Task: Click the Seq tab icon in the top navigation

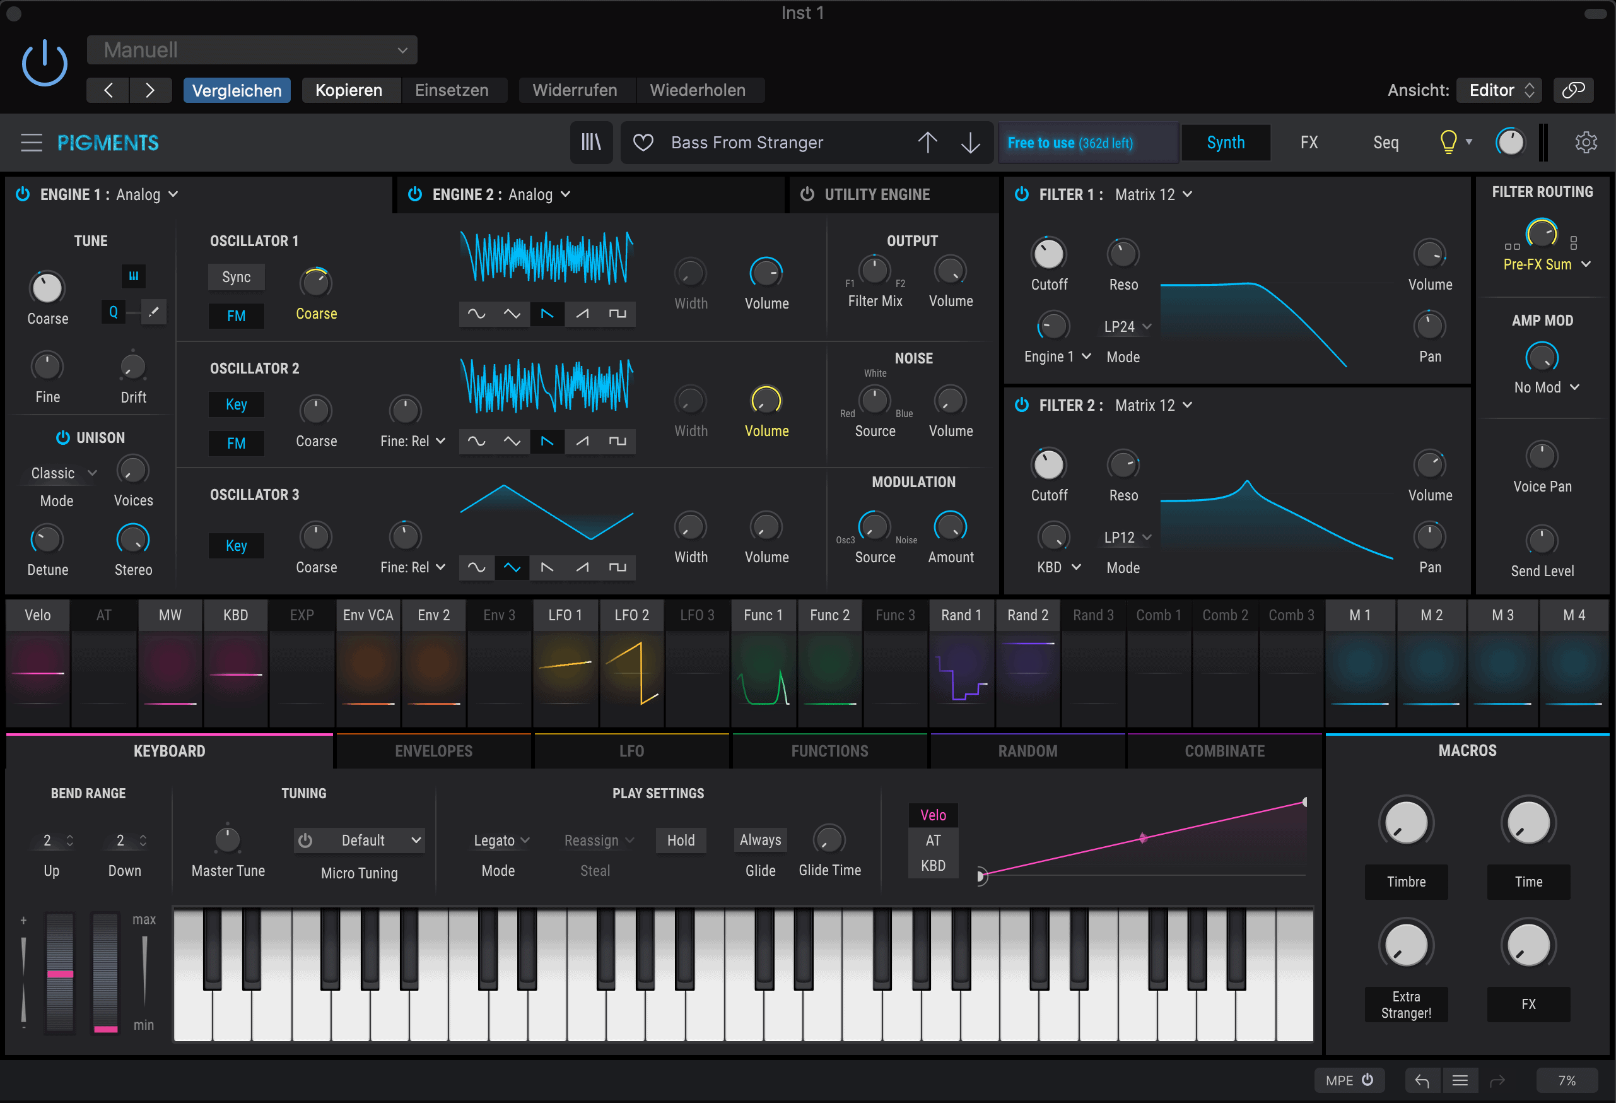Action: click(1384, 143)
